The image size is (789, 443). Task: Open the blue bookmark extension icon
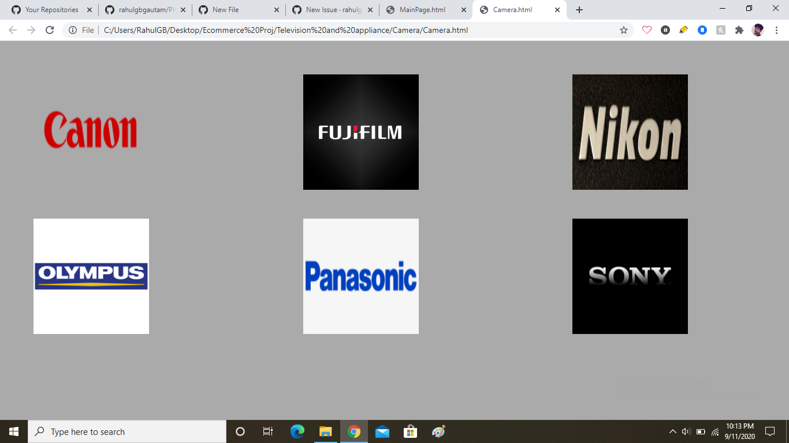coord(702,30)
